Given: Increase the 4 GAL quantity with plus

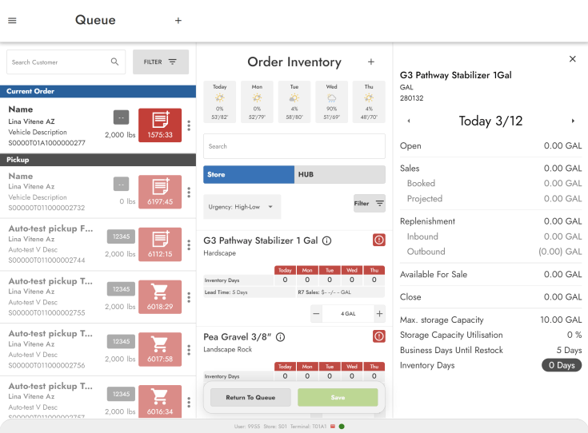Looking at the screenshot, I should click(x=379, y=314).
